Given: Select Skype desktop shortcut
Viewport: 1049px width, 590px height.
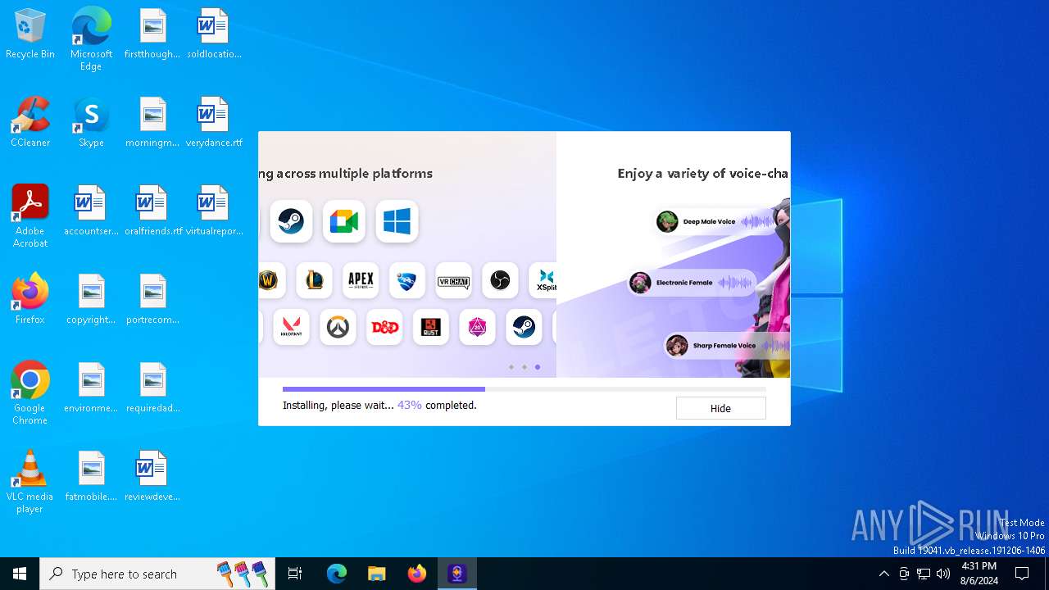Looking at the screenshot, I should click(x=91, y=123).
